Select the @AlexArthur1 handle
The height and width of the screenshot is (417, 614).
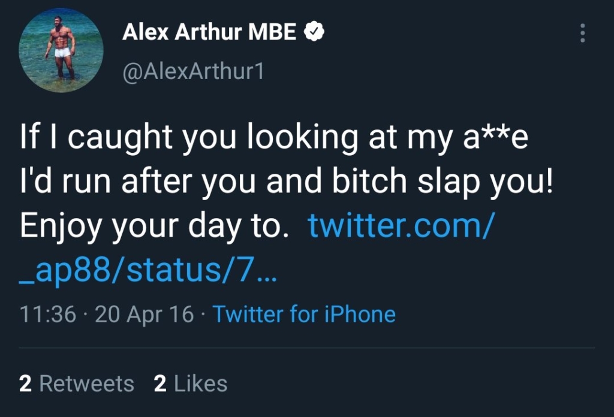coord(194,72)
